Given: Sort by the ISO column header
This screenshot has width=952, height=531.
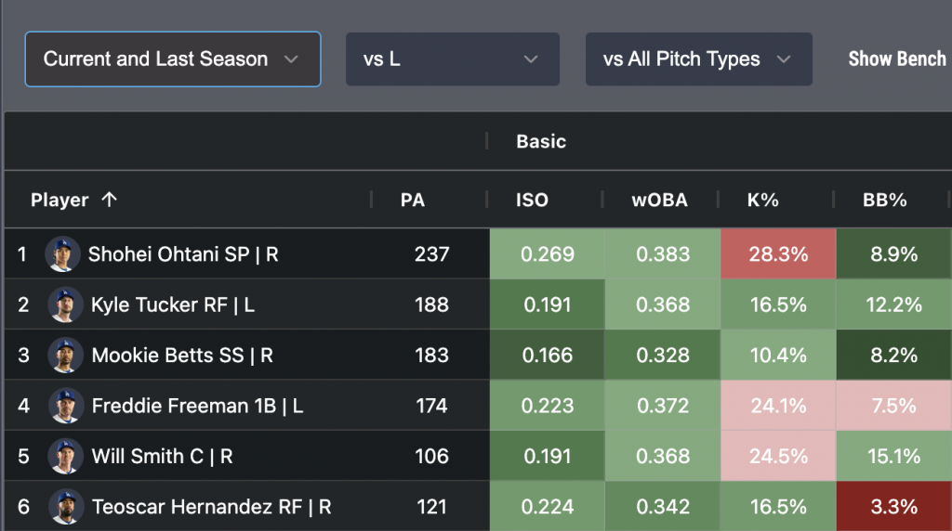Looking at the screenshot, I should [532, 200].
